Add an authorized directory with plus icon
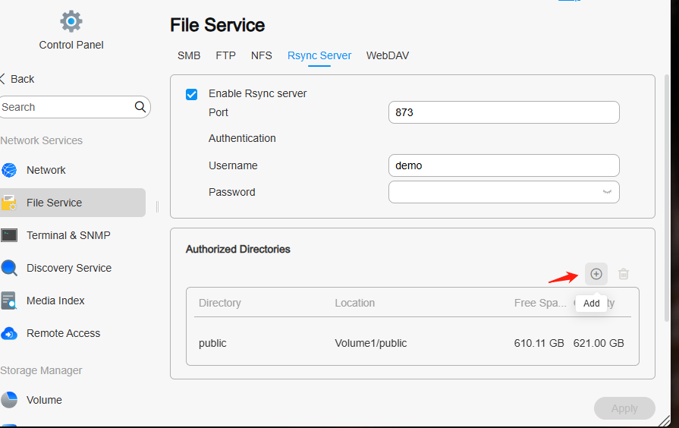Viewport: 679px width, 428px height. pyautogui.click(x=596, y=274)
